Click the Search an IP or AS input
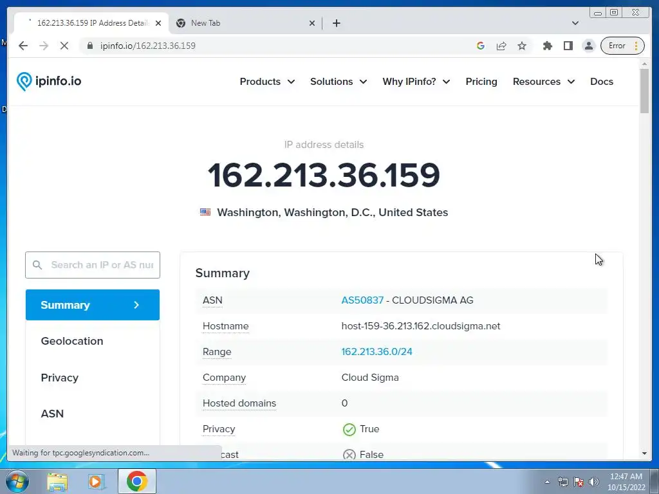 tap(93, 265)
